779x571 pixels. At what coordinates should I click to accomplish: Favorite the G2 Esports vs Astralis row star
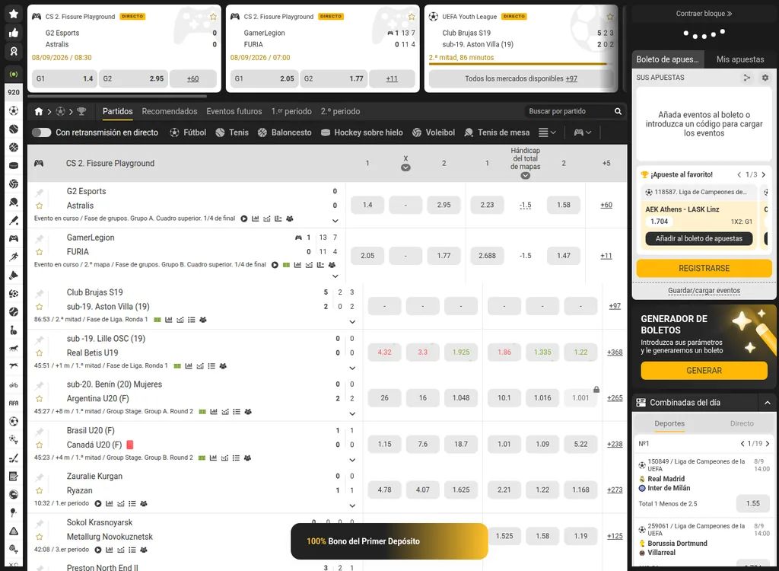pos(40,206)
